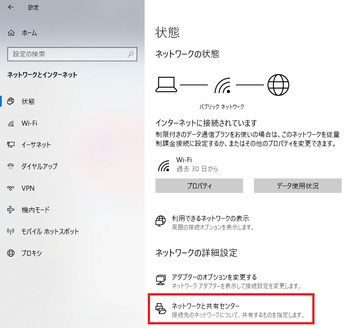
Task: Open プロキシ settings
Action: pos(32,253)
